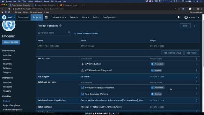
Task: Click the notifications bell icon
Action: pyautogui.click(x=178, y=17)
